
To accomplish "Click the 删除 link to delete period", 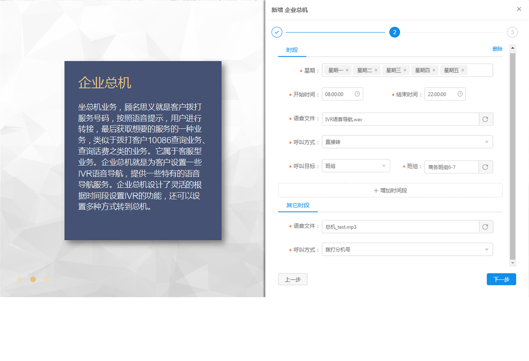I will point(497,49).
